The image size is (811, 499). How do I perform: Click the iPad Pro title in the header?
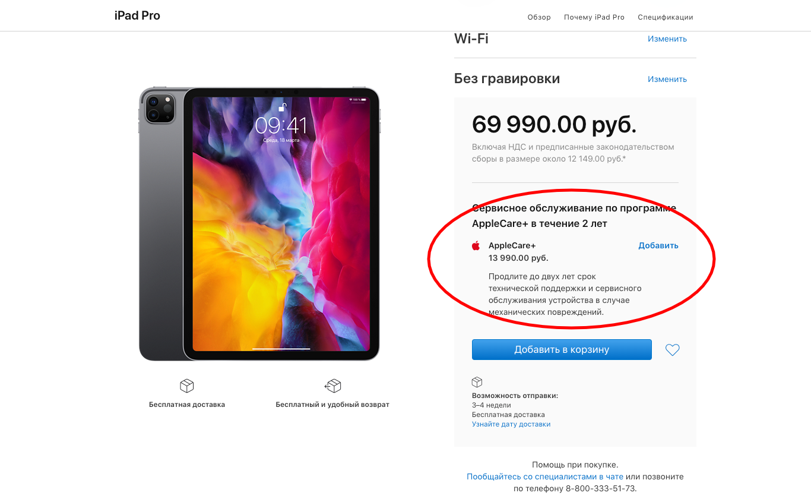tap(137, 16)
